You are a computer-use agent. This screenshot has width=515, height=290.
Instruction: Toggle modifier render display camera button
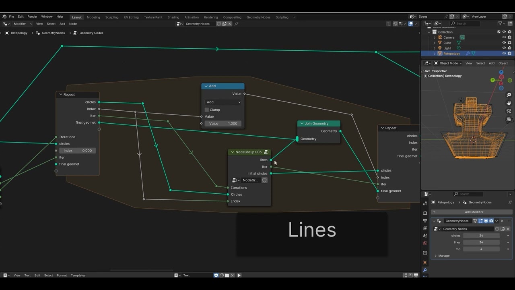click(x=491, y=221)
